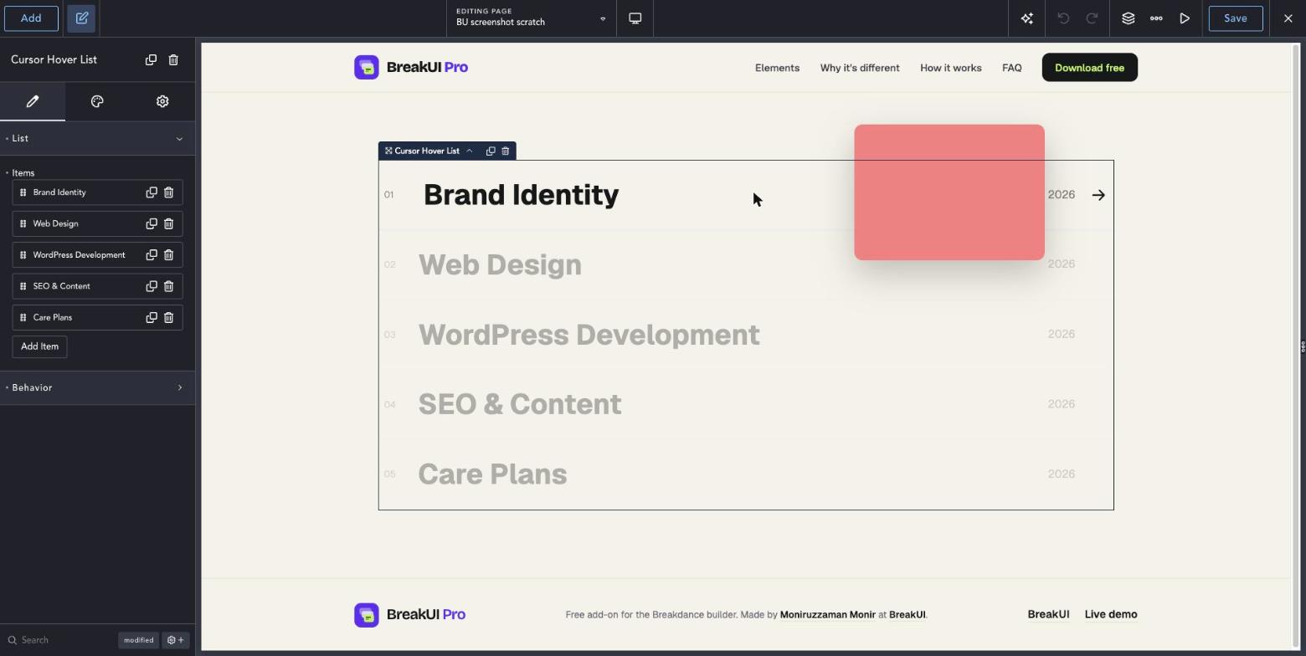Open the three-dots more options menu
The image size is (1306, 656).
click(x=1156, y=18)
